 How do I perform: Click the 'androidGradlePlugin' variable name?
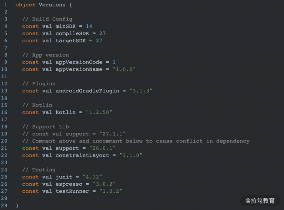pyautogui.click(x=87, y=91)
